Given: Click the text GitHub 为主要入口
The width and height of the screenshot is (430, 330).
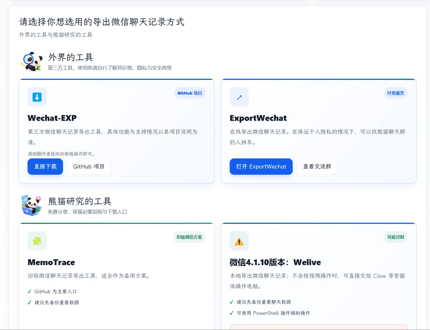Looking at the screenshot, I should 55,292.
